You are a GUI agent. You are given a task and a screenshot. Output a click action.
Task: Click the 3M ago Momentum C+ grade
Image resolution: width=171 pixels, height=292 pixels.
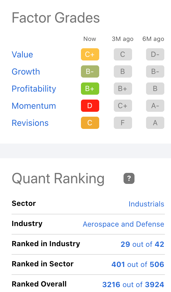(123, 106)
